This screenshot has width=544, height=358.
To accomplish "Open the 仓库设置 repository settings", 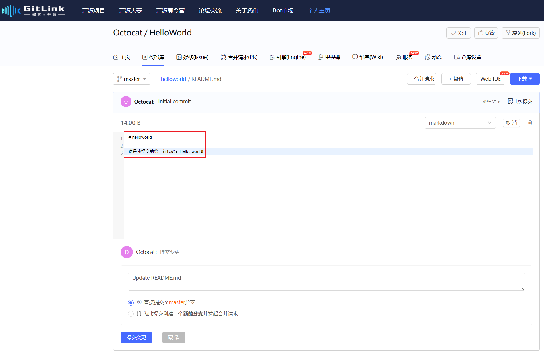I will click(x=468, y=57).
